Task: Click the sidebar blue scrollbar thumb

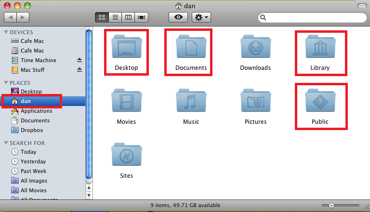Action: point(89,104)
